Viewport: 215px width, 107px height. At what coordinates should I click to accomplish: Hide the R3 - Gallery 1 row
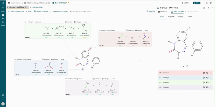click(x=207, y=83)
